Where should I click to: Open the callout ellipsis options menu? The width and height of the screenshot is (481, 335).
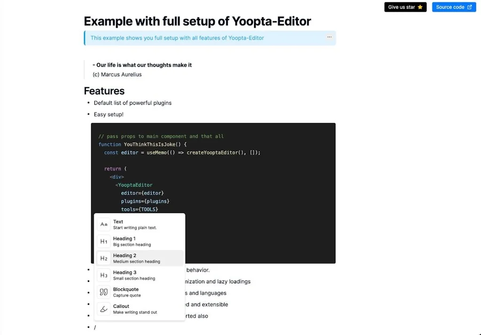[329, 37]
